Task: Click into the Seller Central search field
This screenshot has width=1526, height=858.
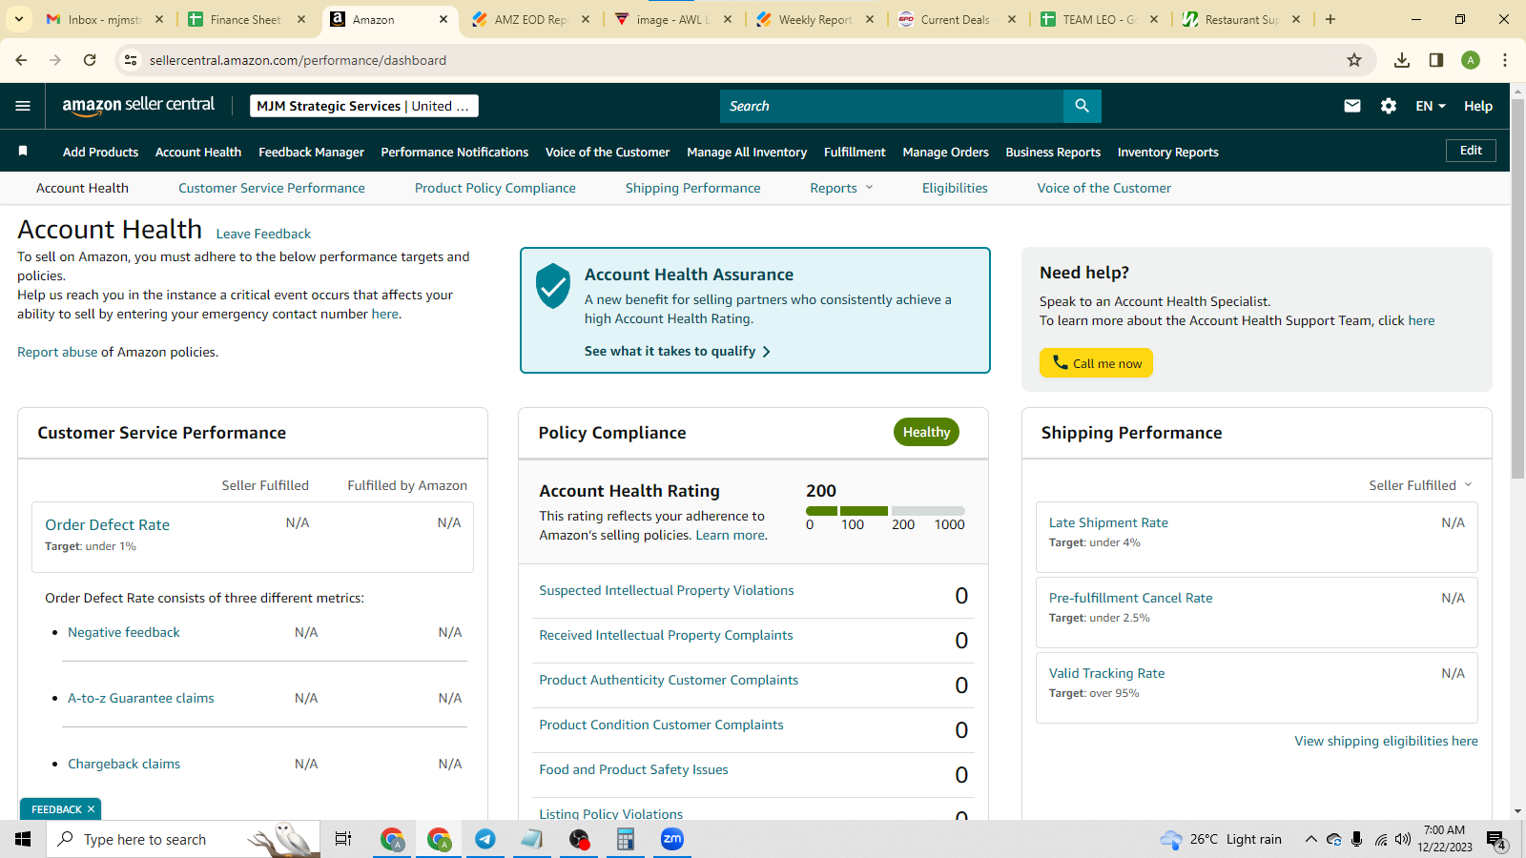Action: click(892, 106)
